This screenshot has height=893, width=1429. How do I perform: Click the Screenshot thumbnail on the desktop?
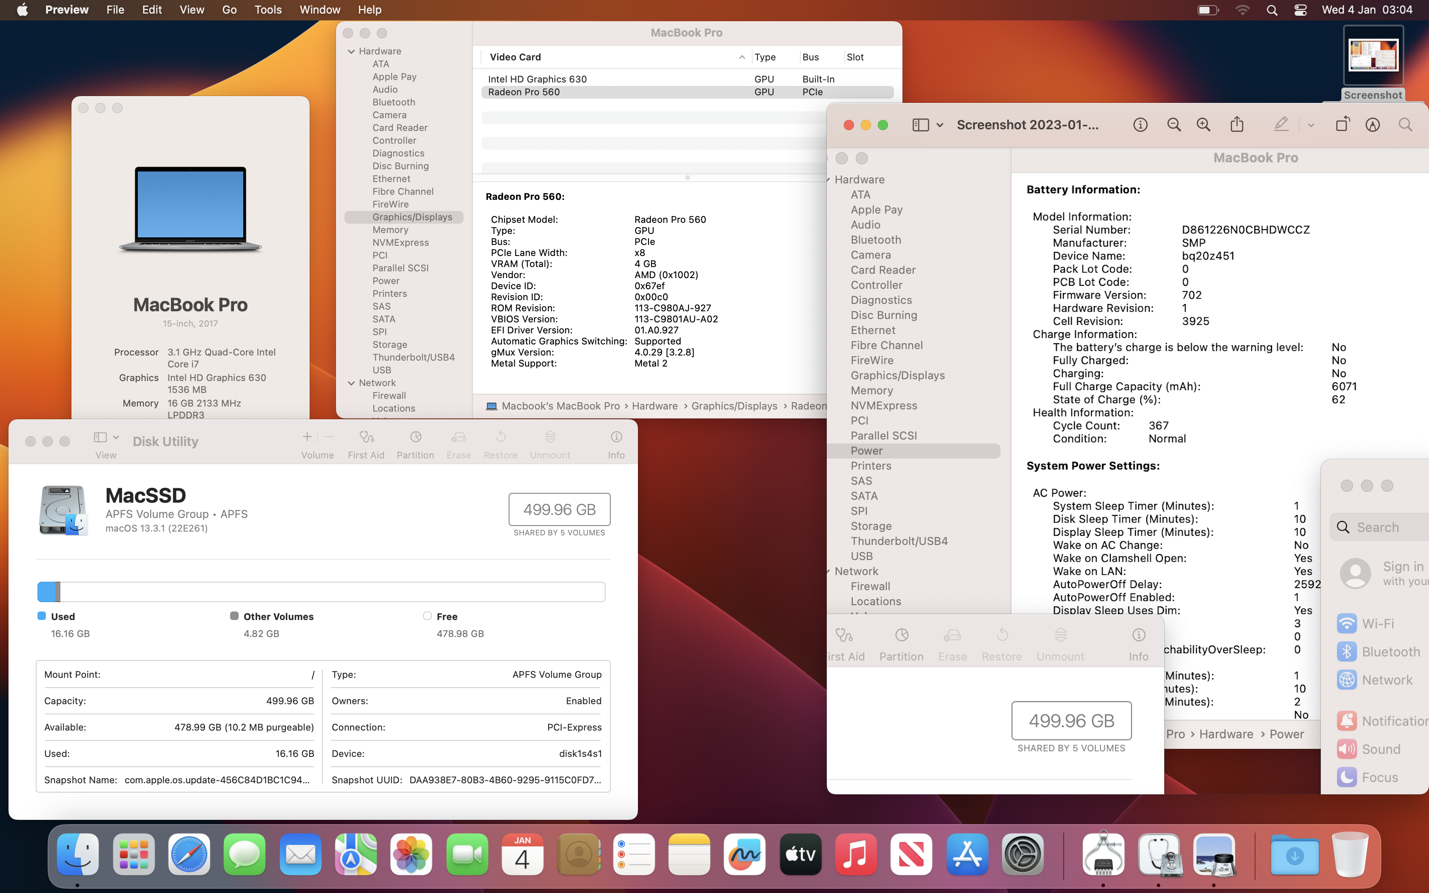1373,56
